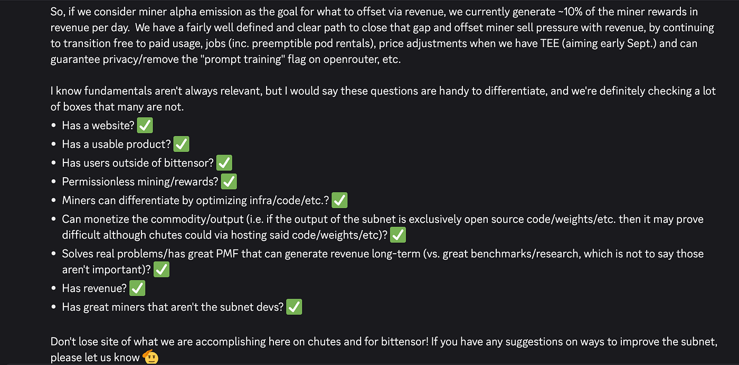739x365 pixels.
Task: Click the 'Can monetize the commodity/output' bullet text
Action: (383, 227)
